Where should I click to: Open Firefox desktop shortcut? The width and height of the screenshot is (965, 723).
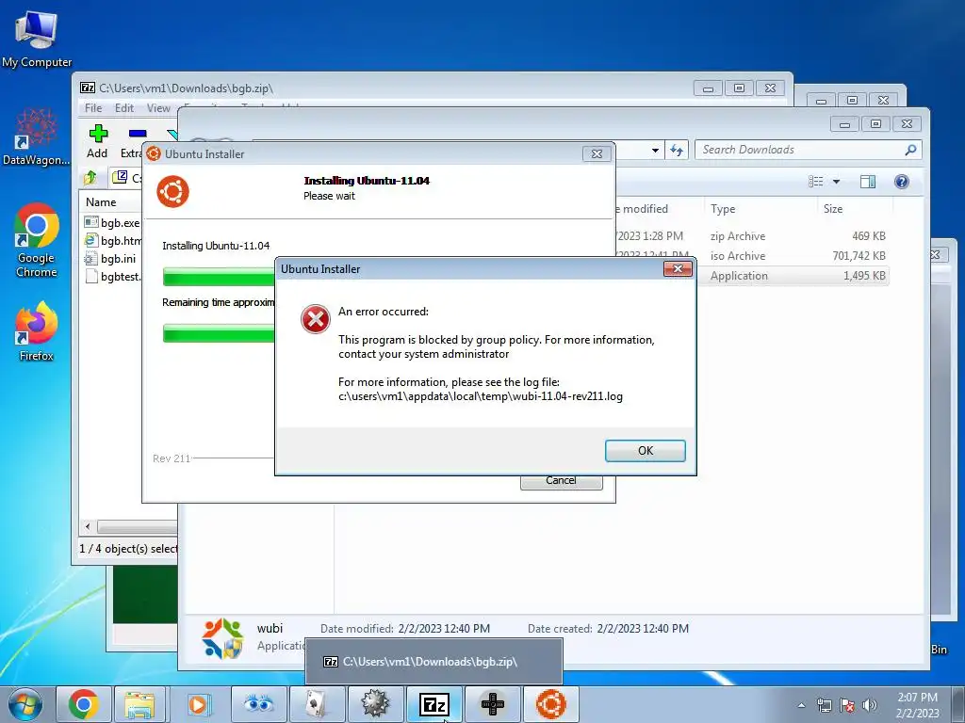click(37, 331)
